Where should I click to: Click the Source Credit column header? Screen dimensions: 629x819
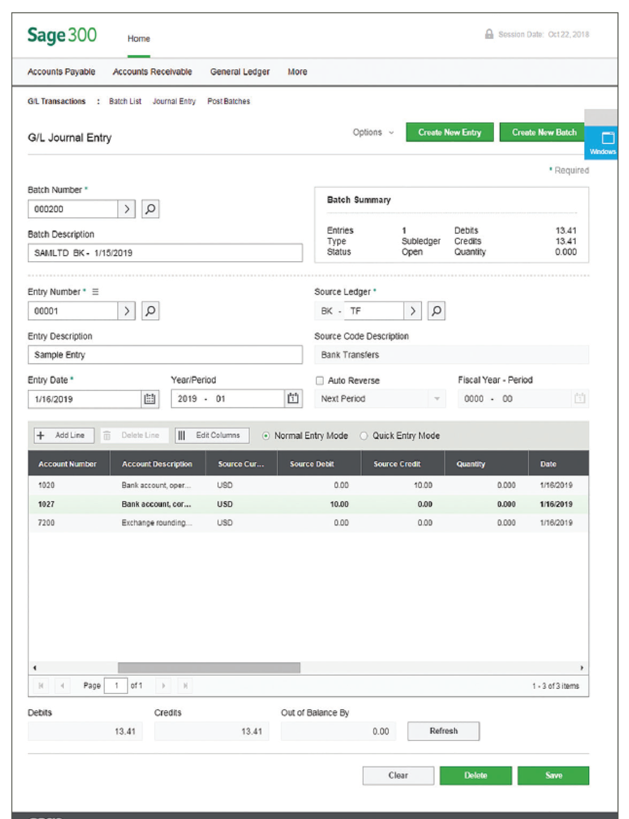point(402,464)
